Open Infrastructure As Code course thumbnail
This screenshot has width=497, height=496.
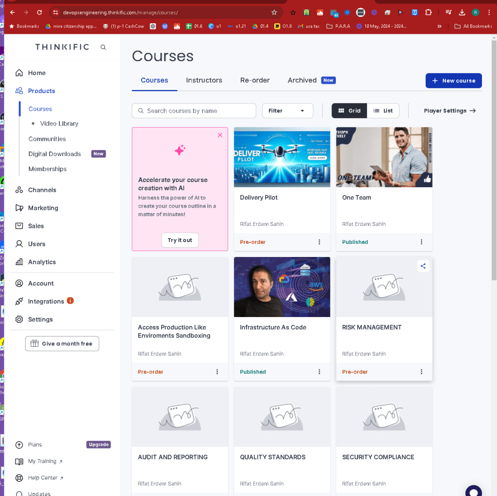(282, 287)
